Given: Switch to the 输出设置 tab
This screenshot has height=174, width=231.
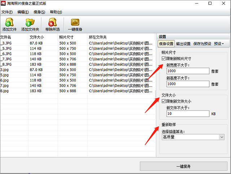Looking at the screenshot, I should pyautogui.click(x=183, y=44).
